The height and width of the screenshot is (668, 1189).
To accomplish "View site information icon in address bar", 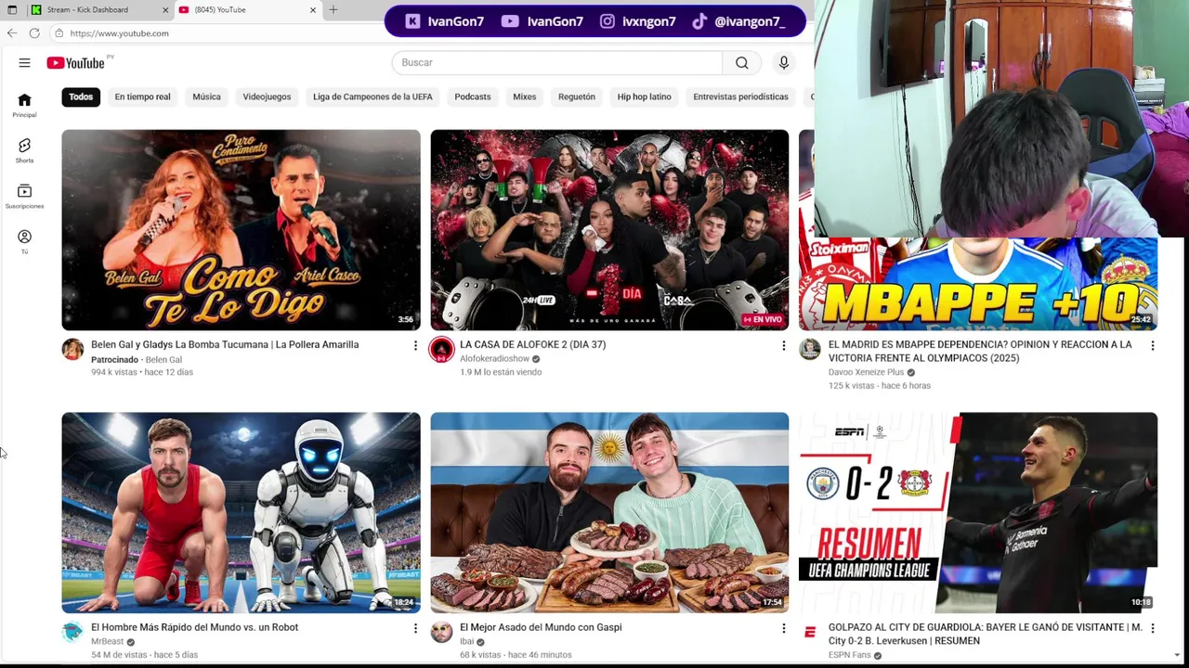I will pyautogui.click(x=59, y=33).
